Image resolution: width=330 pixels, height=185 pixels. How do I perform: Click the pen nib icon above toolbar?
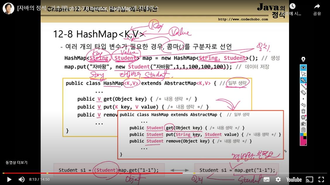click(303, 60)
